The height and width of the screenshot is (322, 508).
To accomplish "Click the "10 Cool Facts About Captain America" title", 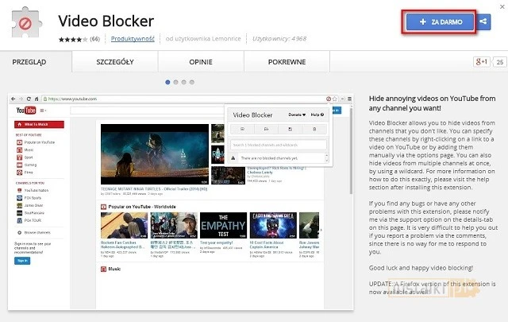I will pos(267,245).
